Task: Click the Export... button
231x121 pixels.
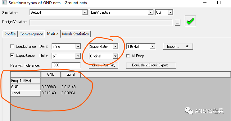Action: coord(178,46)
